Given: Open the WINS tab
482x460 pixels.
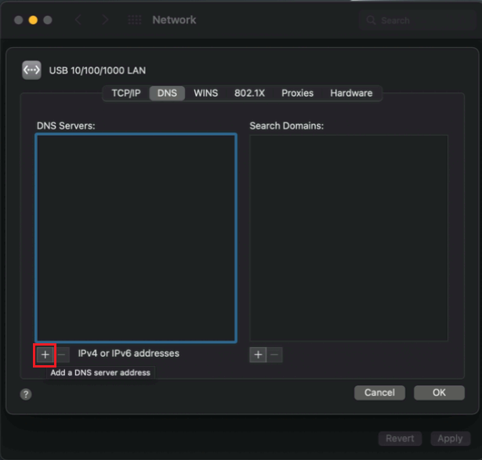Looking at the screenshot, I should [205, 93].
